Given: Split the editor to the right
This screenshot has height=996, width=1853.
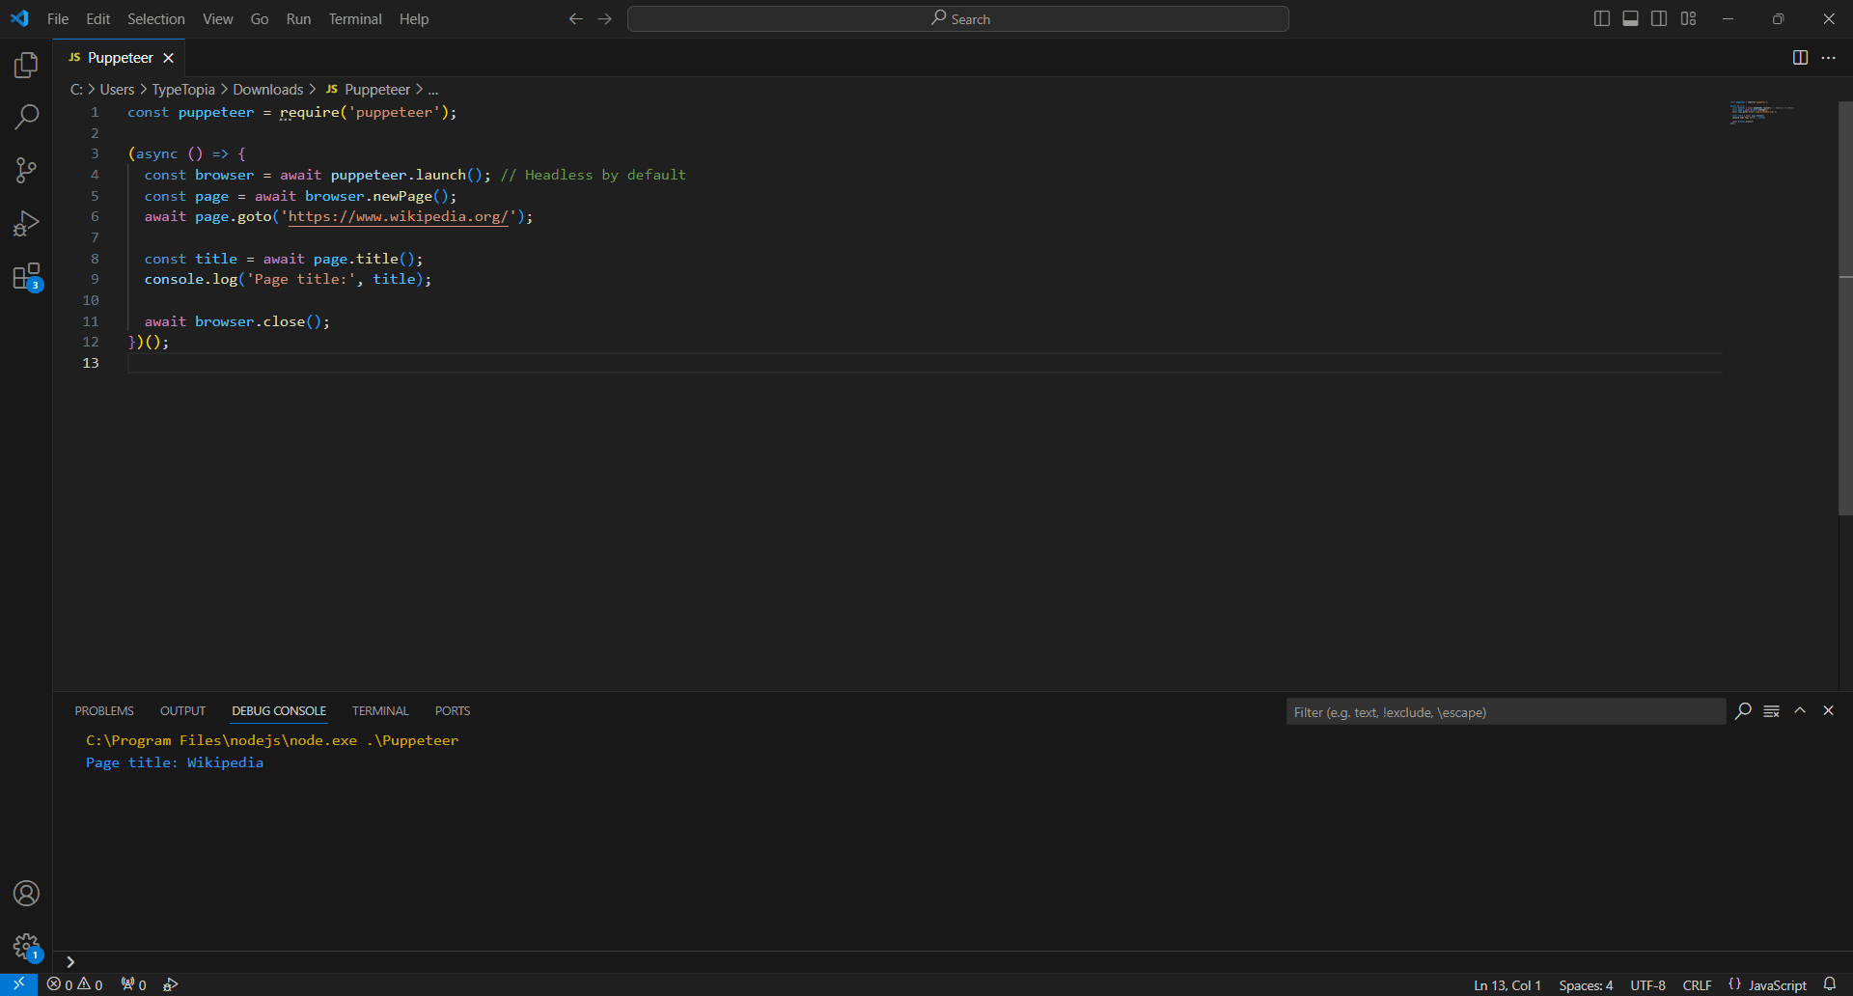Looking at the screenshot, I should [x=1800, y=58].
